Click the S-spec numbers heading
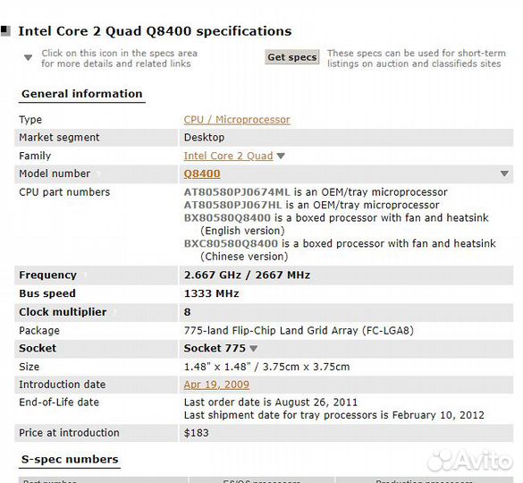The width and height of the screenshot is (523, 483). tap(70, 460)
